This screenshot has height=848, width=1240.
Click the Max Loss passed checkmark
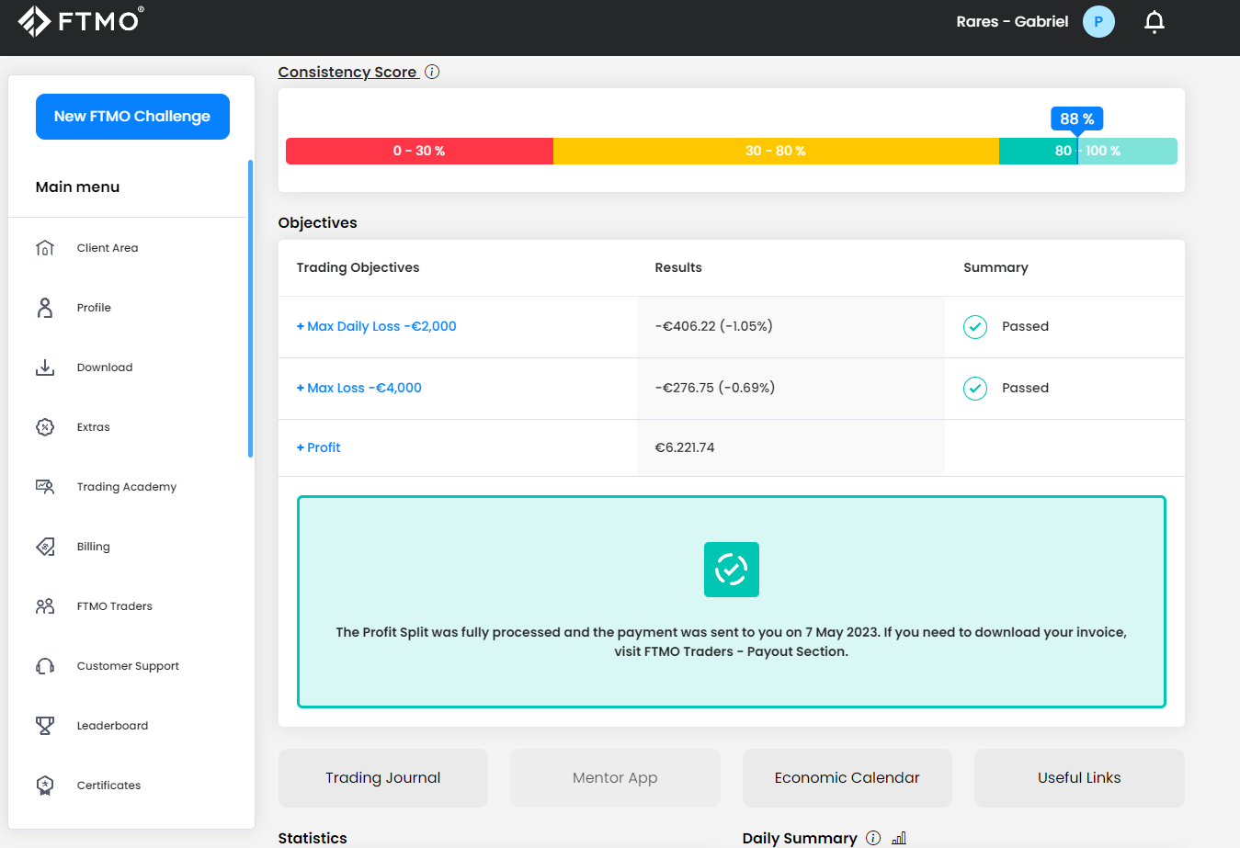975,389
